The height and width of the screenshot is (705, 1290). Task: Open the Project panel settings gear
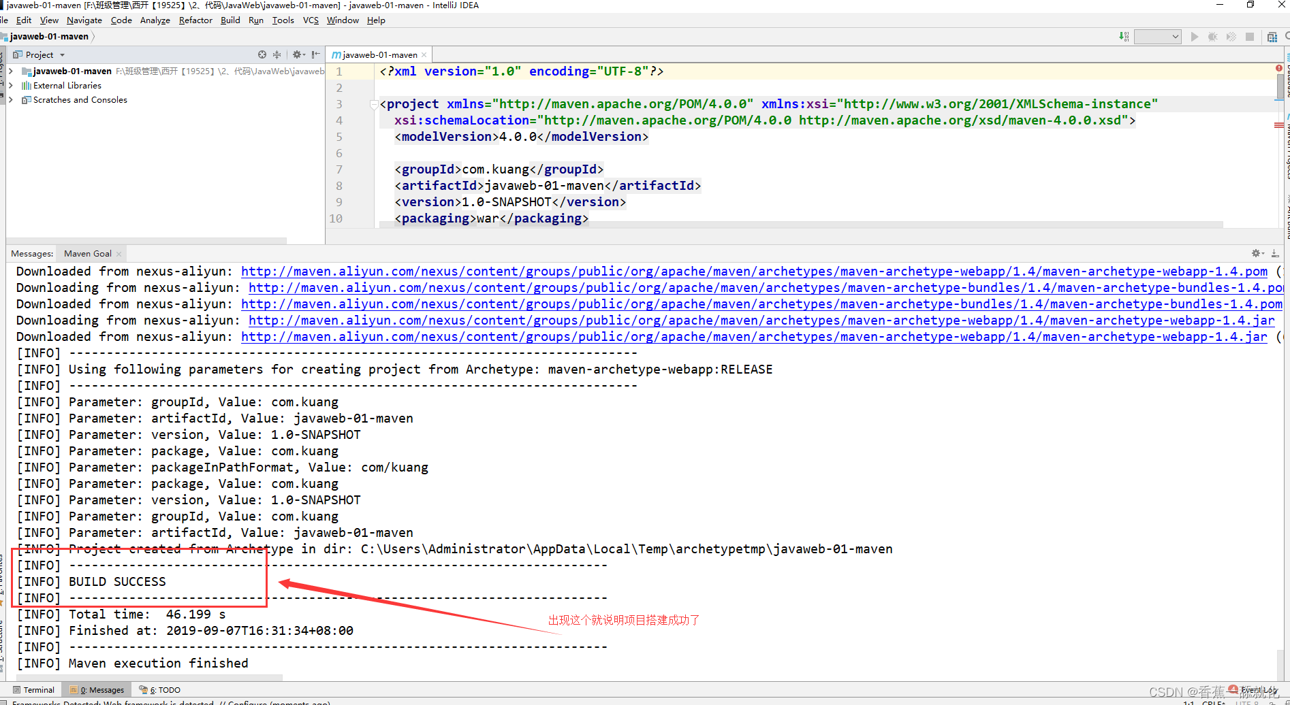(x=298, y=54)
